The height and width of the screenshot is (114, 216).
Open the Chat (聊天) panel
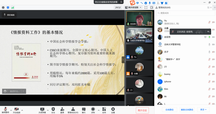84,110
